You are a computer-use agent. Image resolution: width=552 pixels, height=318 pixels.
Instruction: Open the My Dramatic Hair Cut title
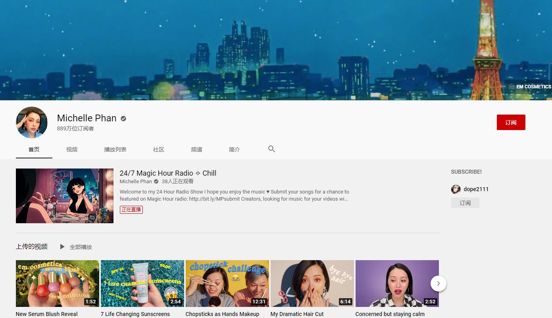coord(297,314)
